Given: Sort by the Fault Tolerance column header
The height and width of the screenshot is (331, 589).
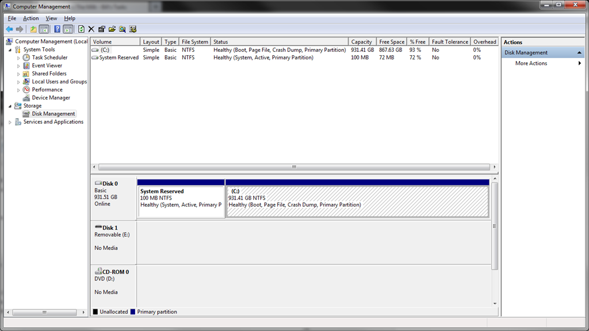Looking at the screenshot, I should point(450,42).
